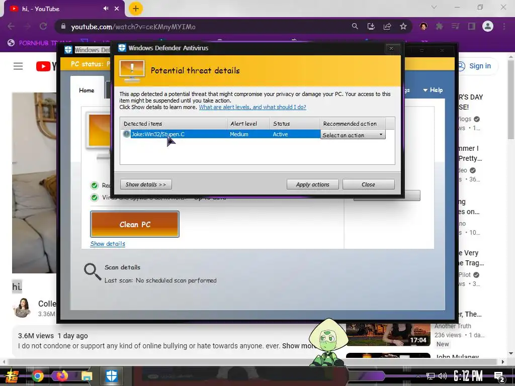Open the Show details link below Clean PC

(108, 244)
